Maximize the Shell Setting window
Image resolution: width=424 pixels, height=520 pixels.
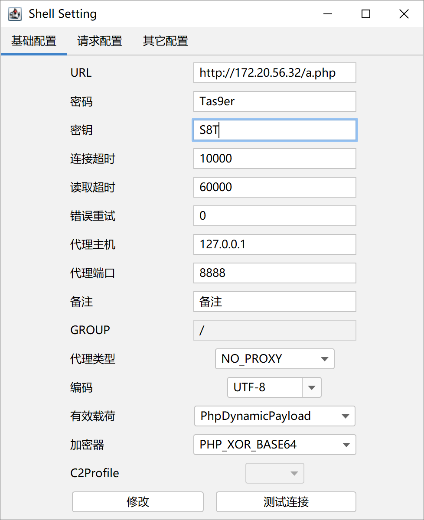coord(366,14)
